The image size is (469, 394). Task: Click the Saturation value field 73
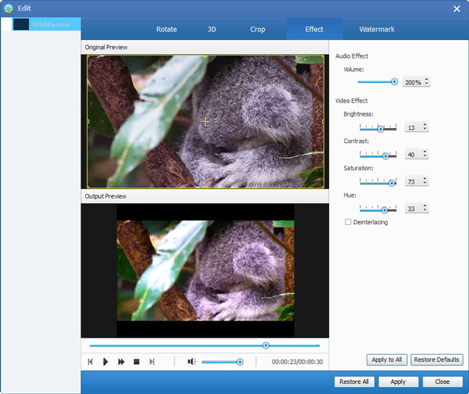413,181
